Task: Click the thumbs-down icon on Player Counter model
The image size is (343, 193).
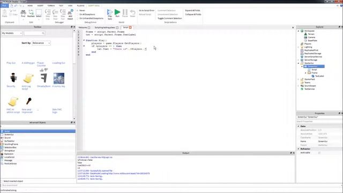Action: tap(46, 70)
